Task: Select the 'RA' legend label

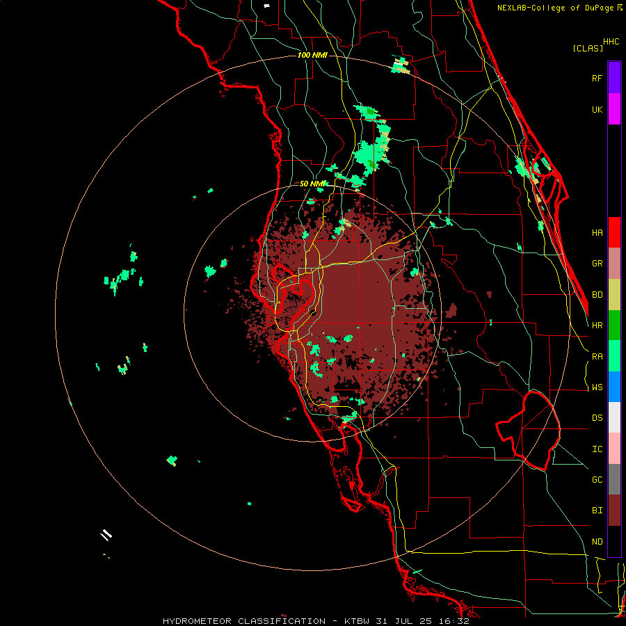Action: [597, 357]
